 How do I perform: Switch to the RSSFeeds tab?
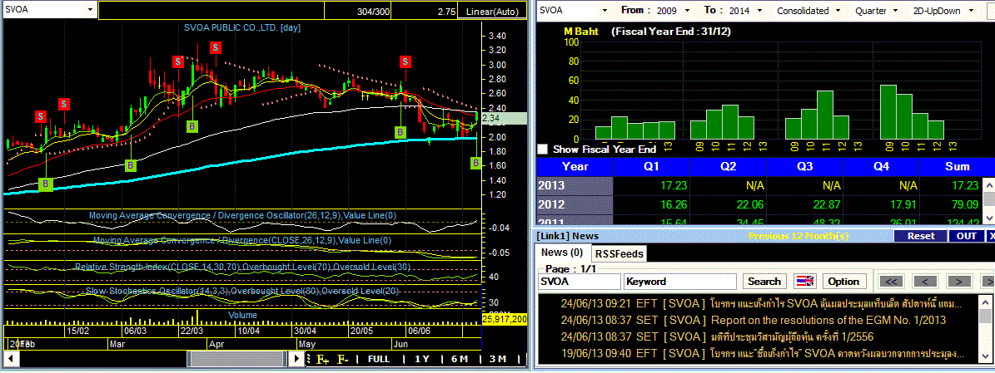pyautogui.click(x=619, y=254)
